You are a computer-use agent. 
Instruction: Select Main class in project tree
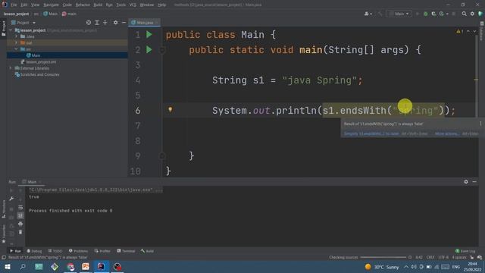pos(67,55)
